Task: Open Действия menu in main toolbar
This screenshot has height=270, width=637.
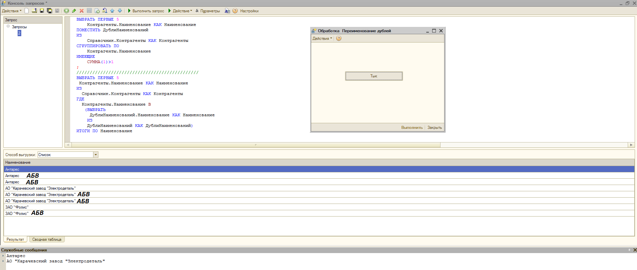Action: point(12,11)
